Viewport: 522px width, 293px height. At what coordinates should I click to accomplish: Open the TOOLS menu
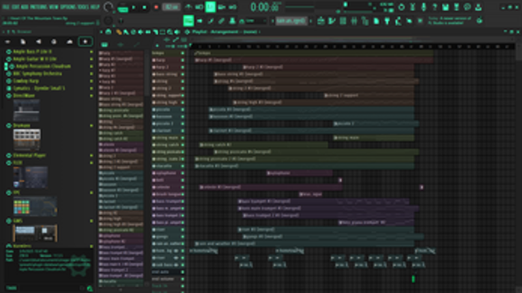click(83, 7)
